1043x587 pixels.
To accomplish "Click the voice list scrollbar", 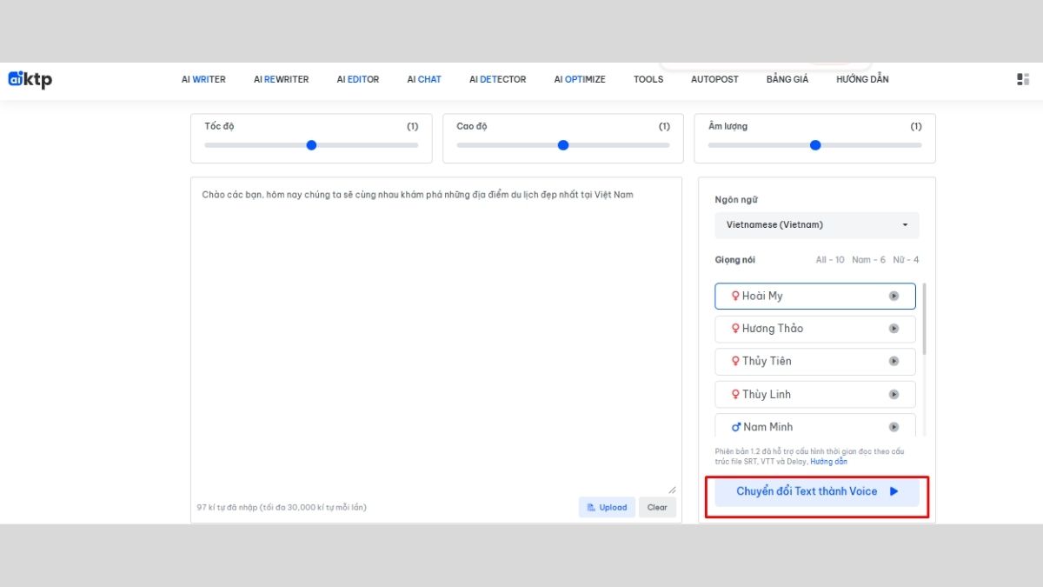I will pyautogui.click(x=925, y=318).
